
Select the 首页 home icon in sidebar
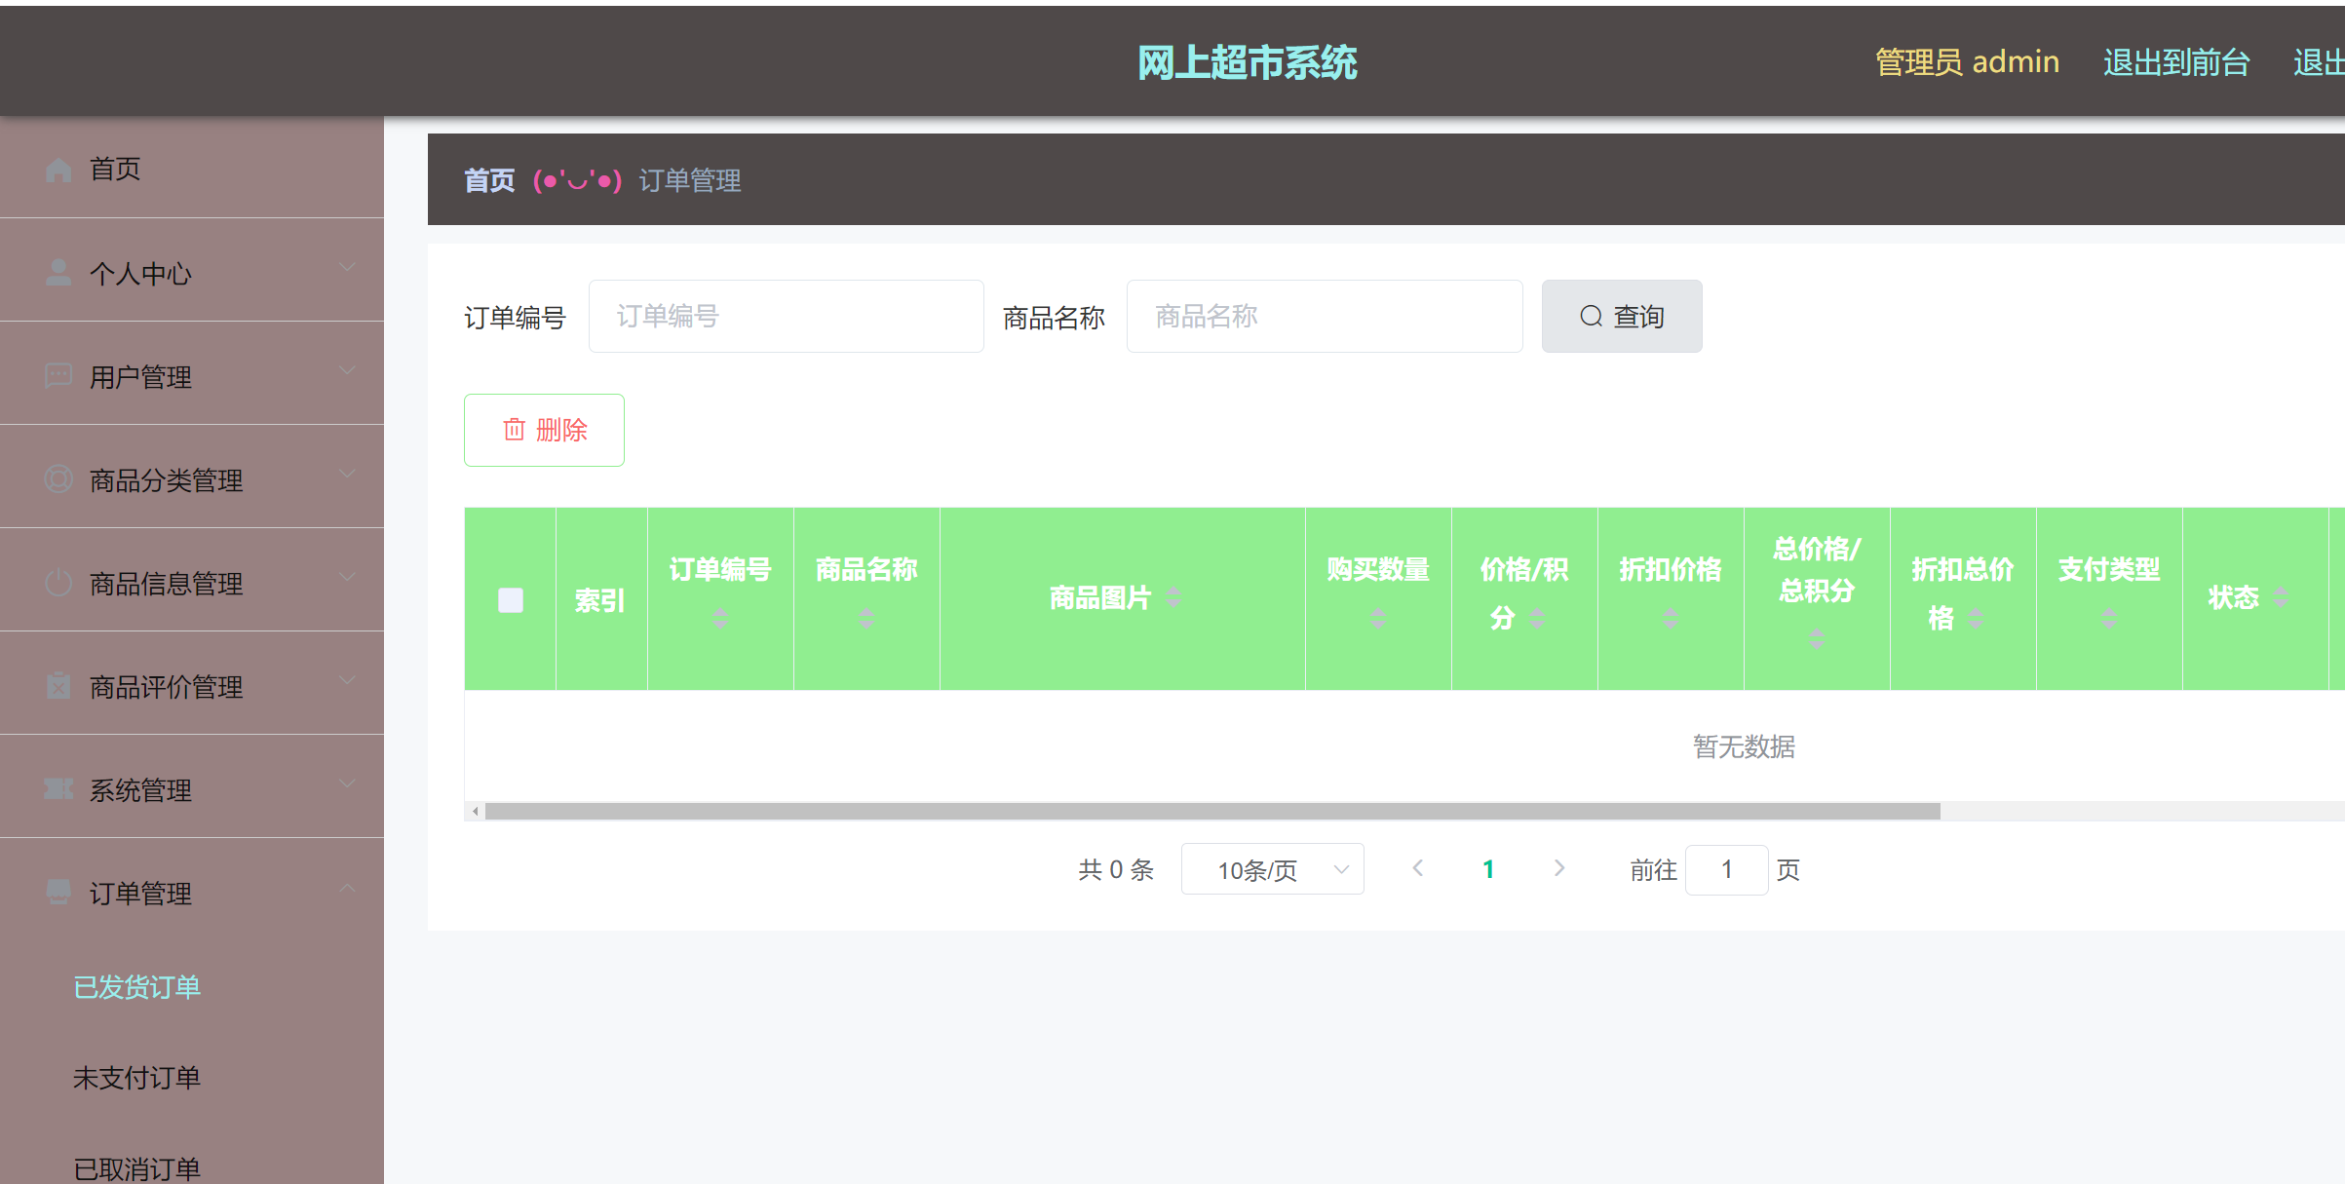(58, 168)
